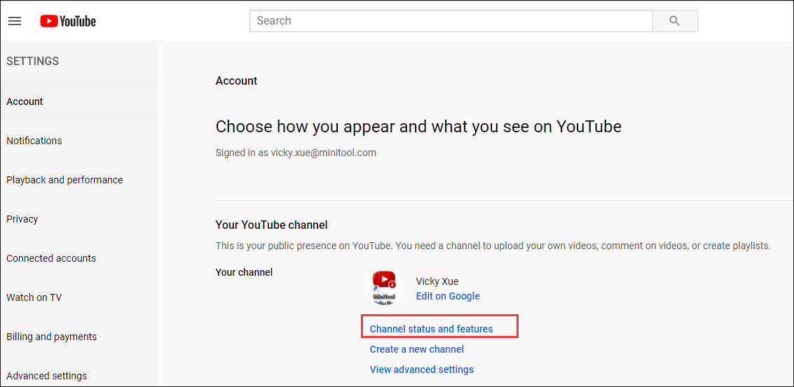Go to YouTube home via logo
Viewport: 794px width, 387px height.
[x=68, y=21]
